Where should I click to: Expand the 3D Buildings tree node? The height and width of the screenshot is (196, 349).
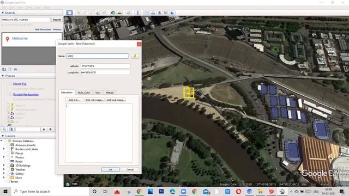pos(4,166)
